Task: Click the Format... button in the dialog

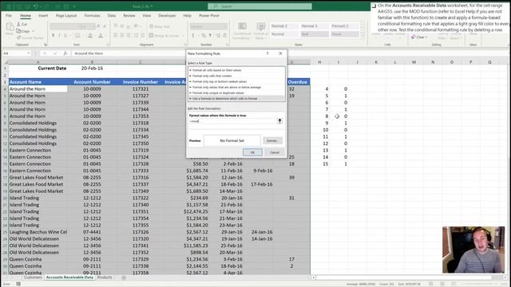Action: (272, 140)
